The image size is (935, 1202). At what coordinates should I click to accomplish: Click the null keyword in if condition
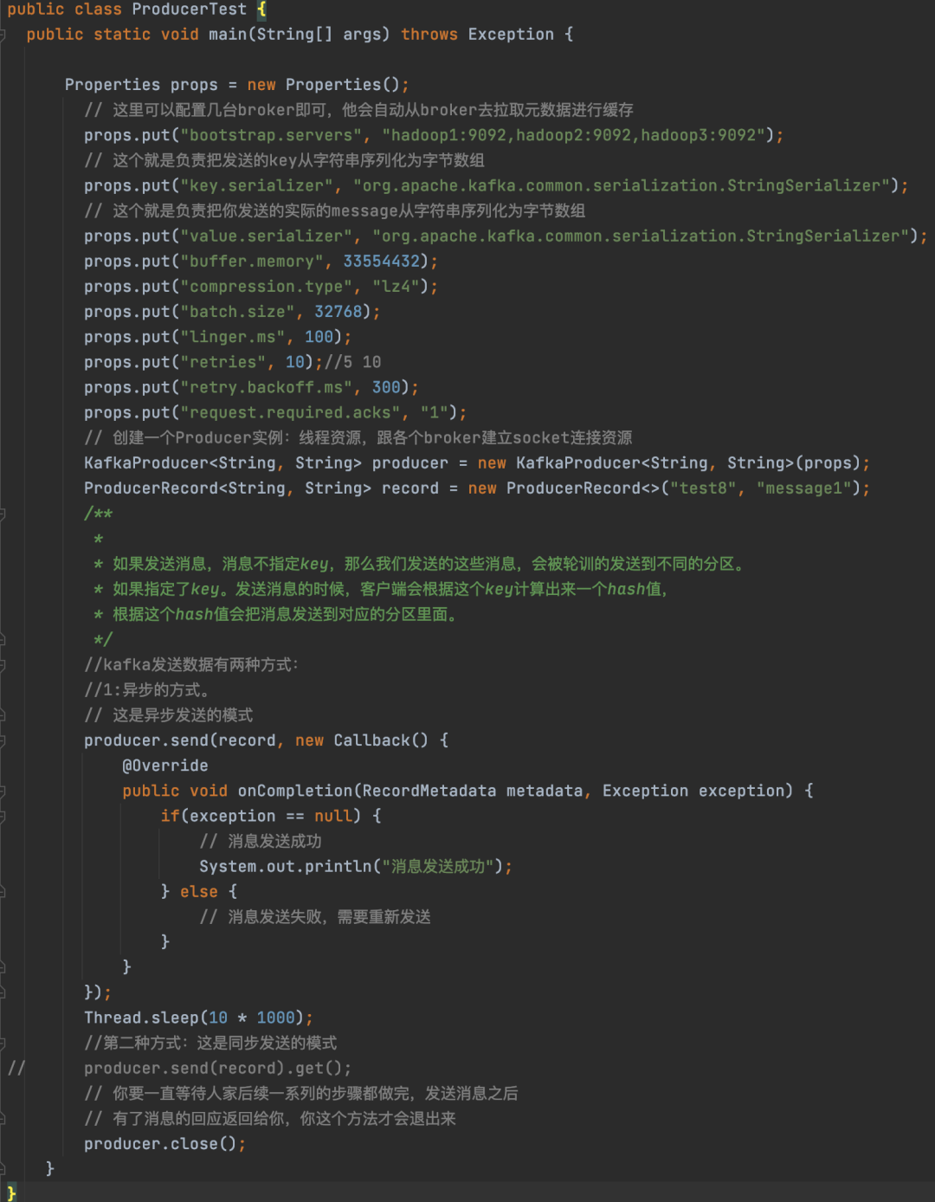[333, 816]
